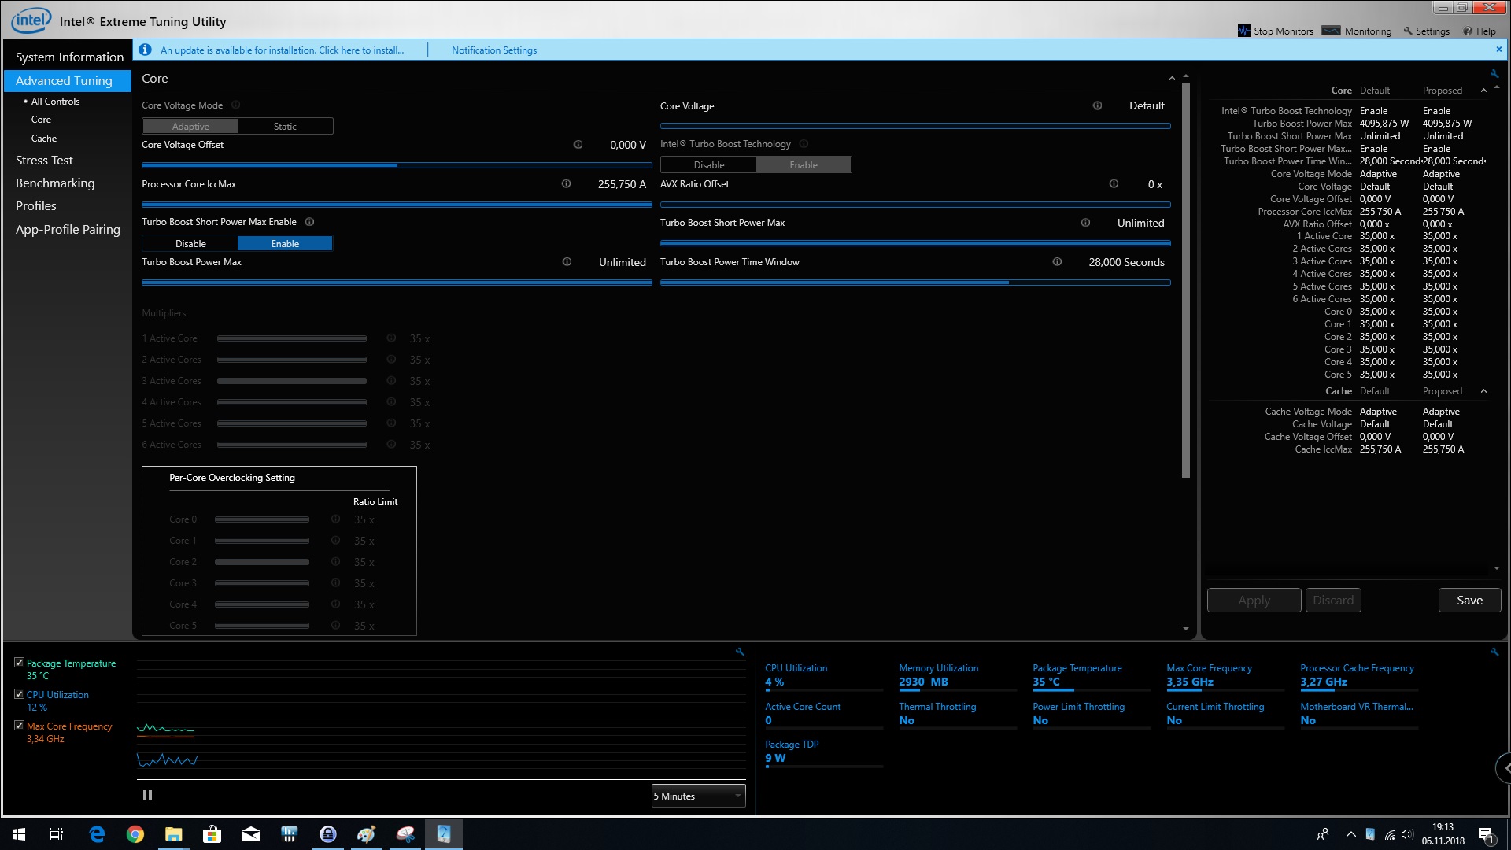Toggle the Package Temperature monitor checkbox
1511x850 pixels.
click(19, 663)
